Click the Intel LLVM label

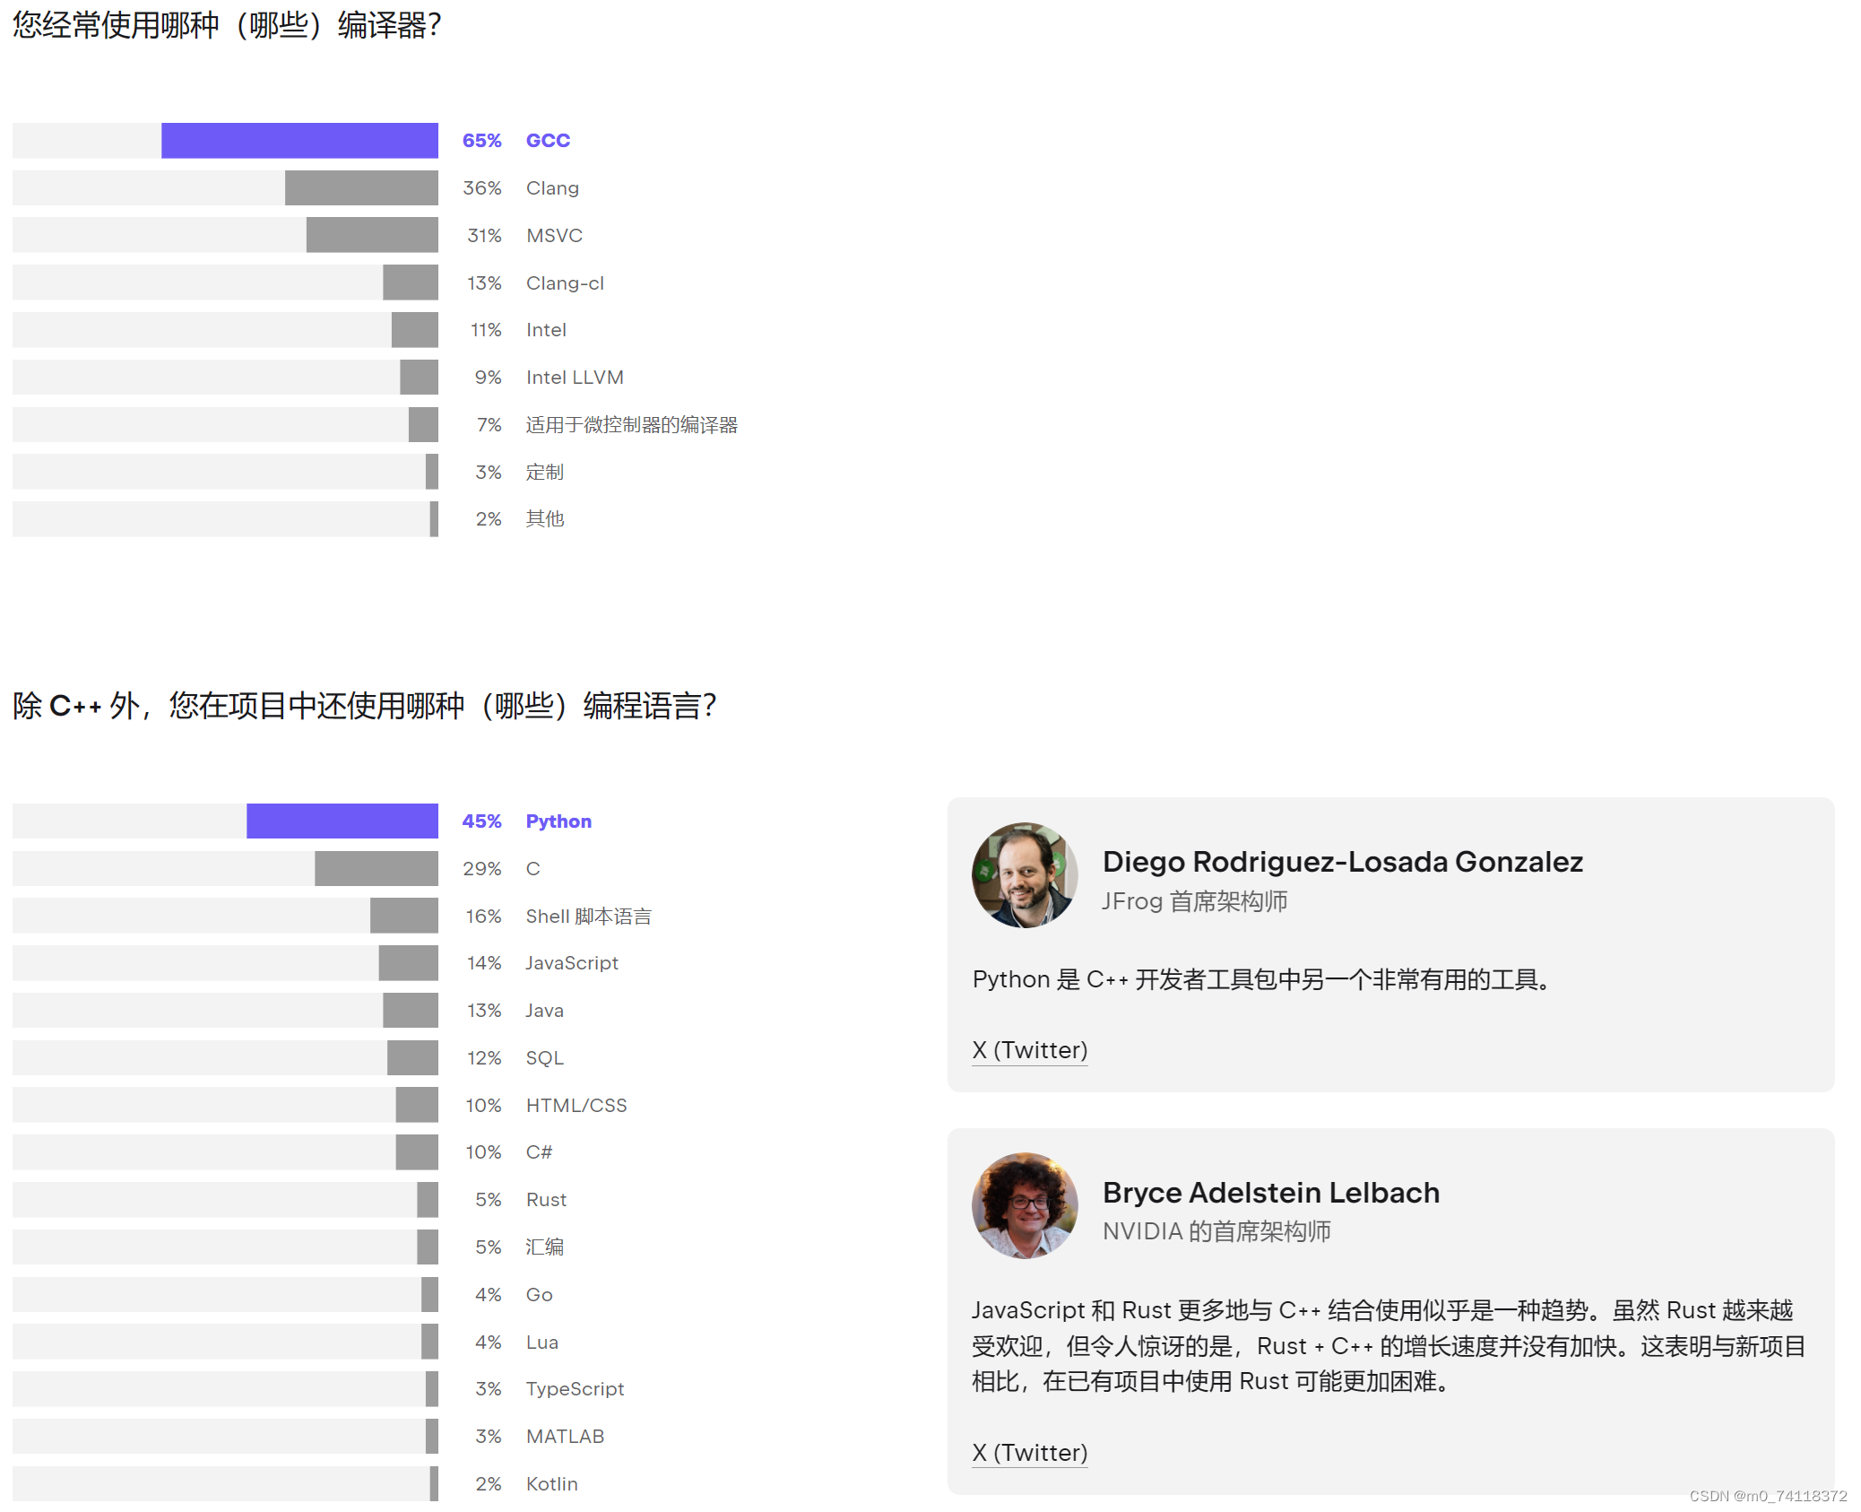pyautogui.click(x=575, y=378)
